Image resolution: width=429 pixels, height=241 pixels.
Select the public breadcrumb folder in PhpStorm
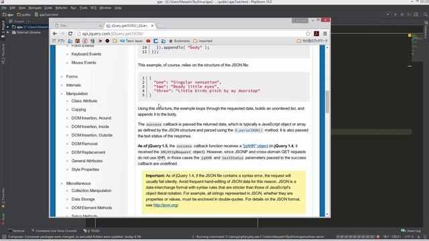pos(24,15)
